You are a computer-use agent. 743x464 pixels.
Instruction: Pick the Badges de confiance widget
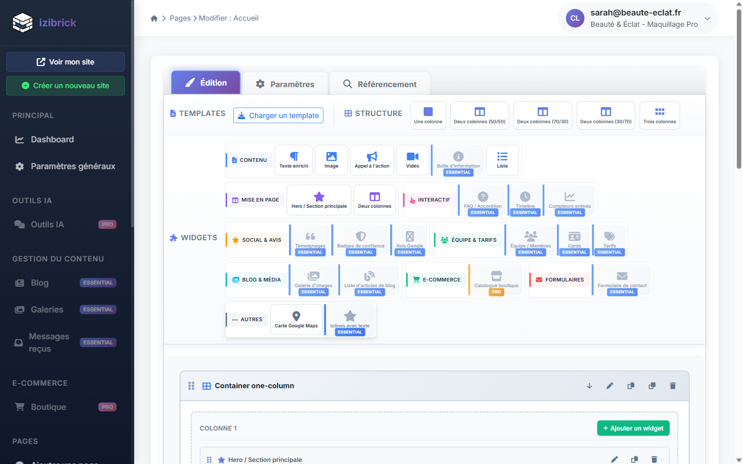[361, 241]
